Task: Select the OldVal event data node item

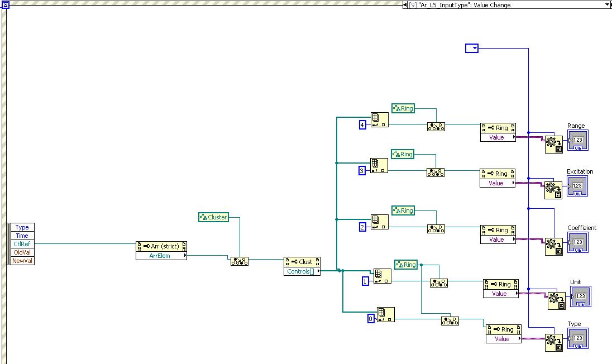Action: (x=22, y=252)
